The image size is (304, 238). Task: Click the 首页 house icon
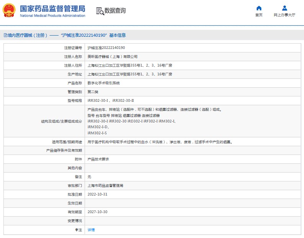click(259, 8)
